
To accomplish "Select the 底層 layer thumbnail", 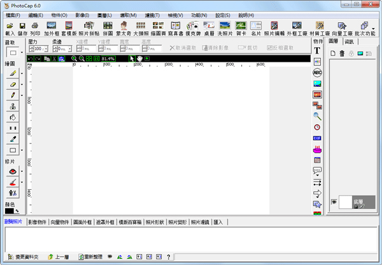I will click(346, 202).
